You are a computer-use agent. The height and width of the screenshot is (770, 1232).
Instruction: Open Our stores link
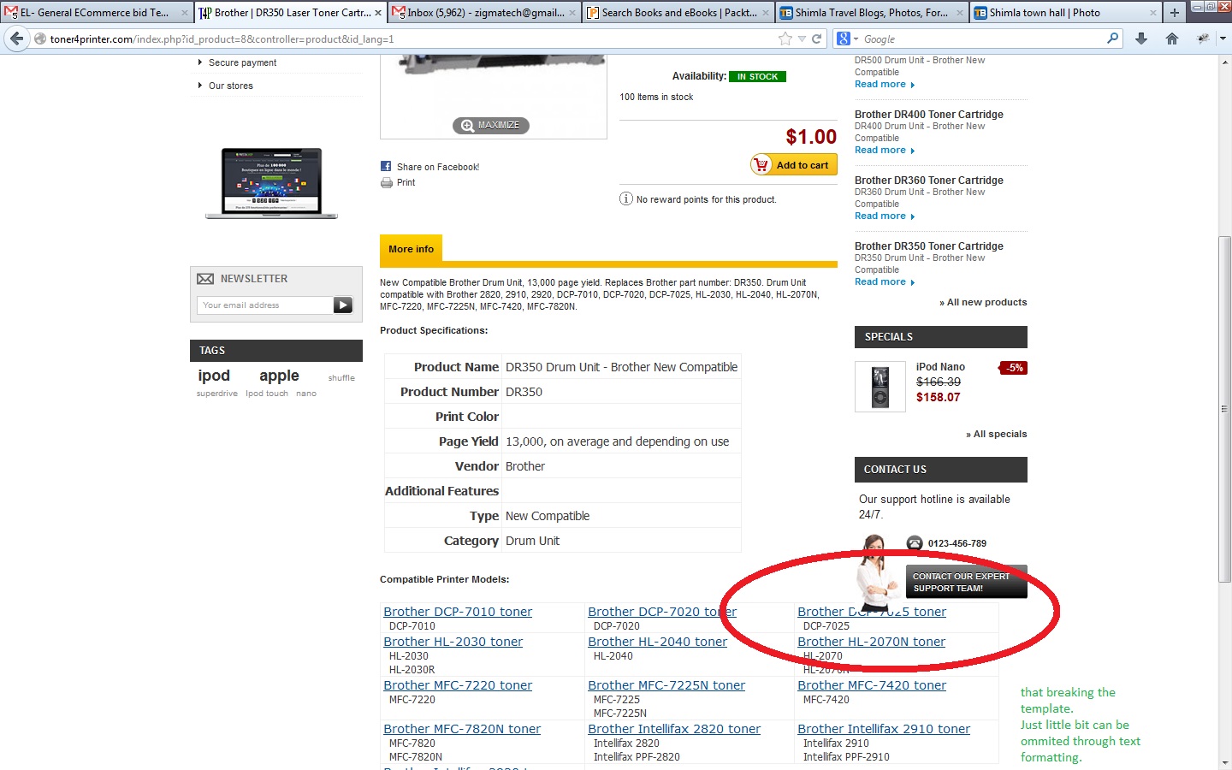point(231,86)
